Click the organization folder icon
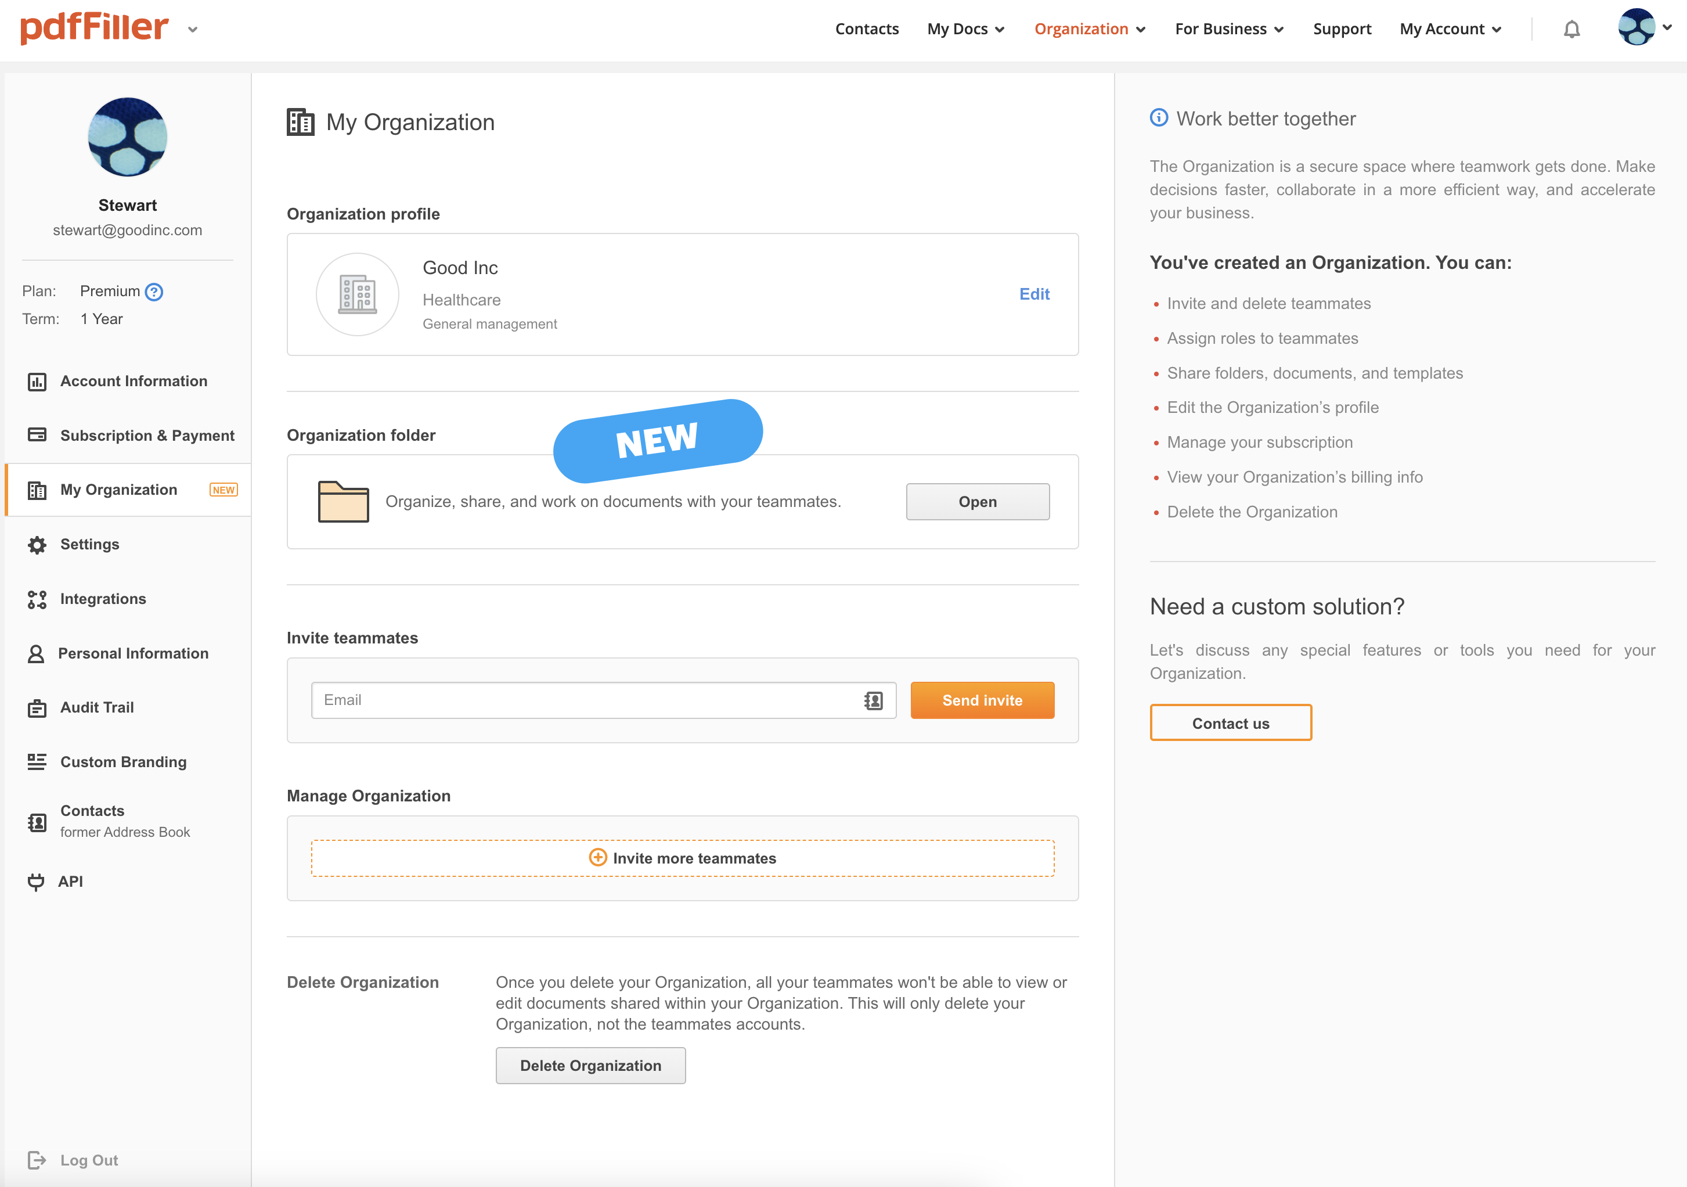This screenshot has width=1687, height=1187. (343, 502)
